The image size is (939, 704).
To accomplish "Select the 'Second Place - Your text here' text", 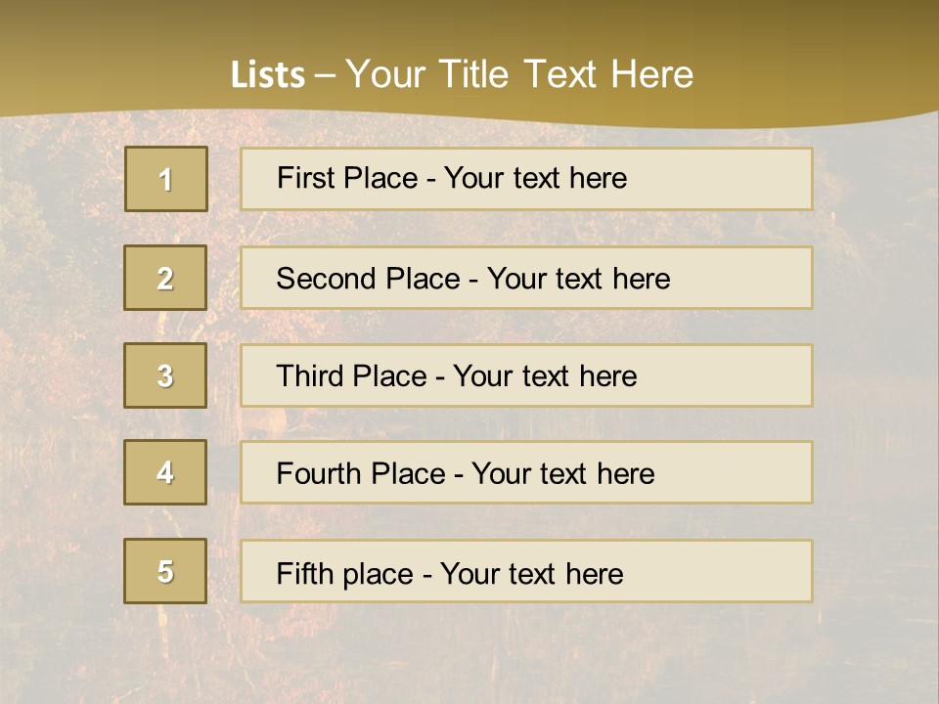I will 472,279.
